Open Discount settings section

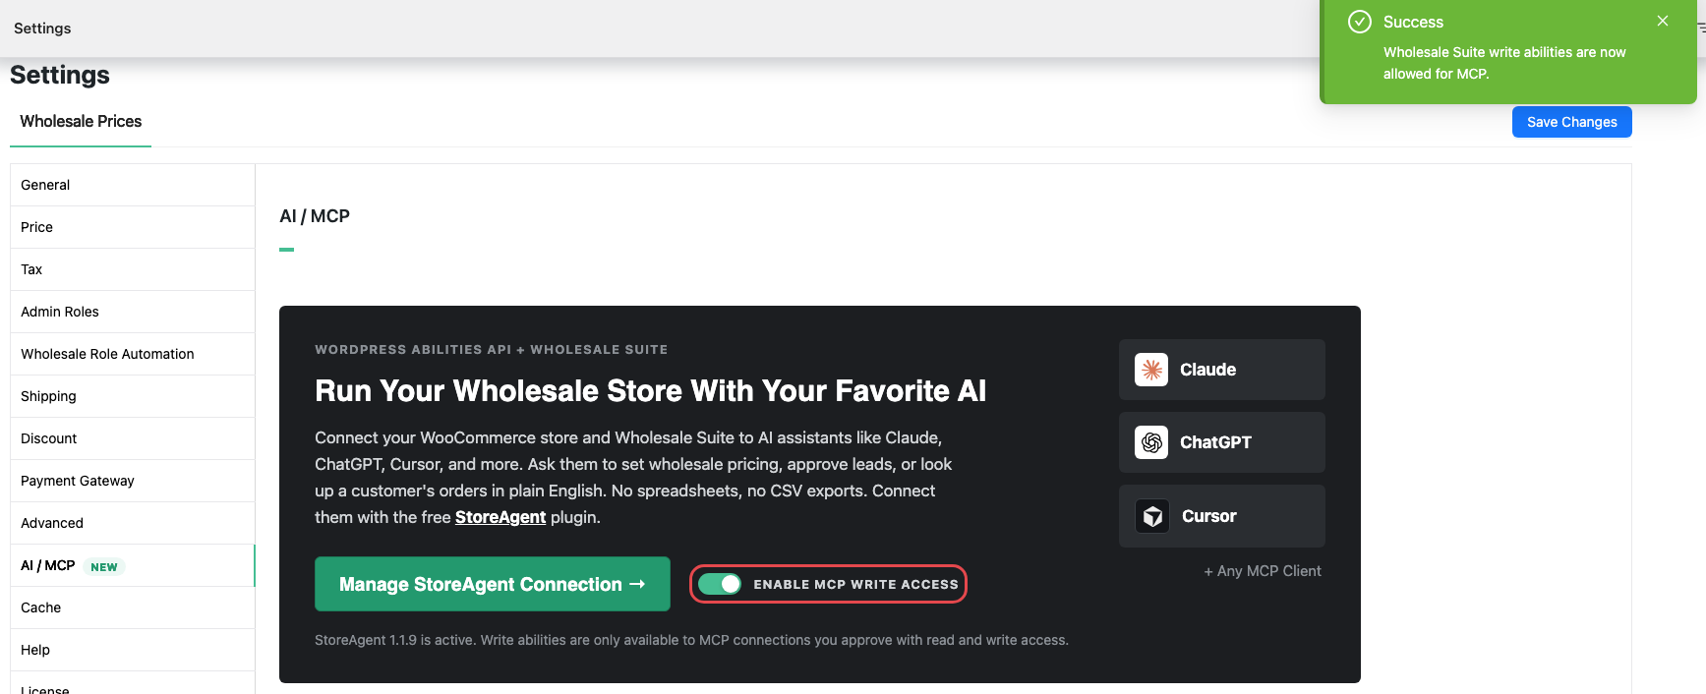point(133,438)
